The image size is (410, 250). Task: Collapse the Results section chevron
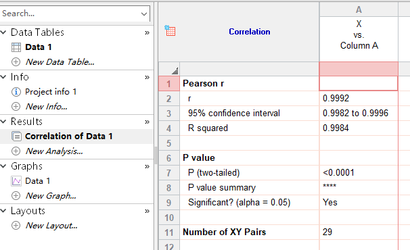(3, 122)
